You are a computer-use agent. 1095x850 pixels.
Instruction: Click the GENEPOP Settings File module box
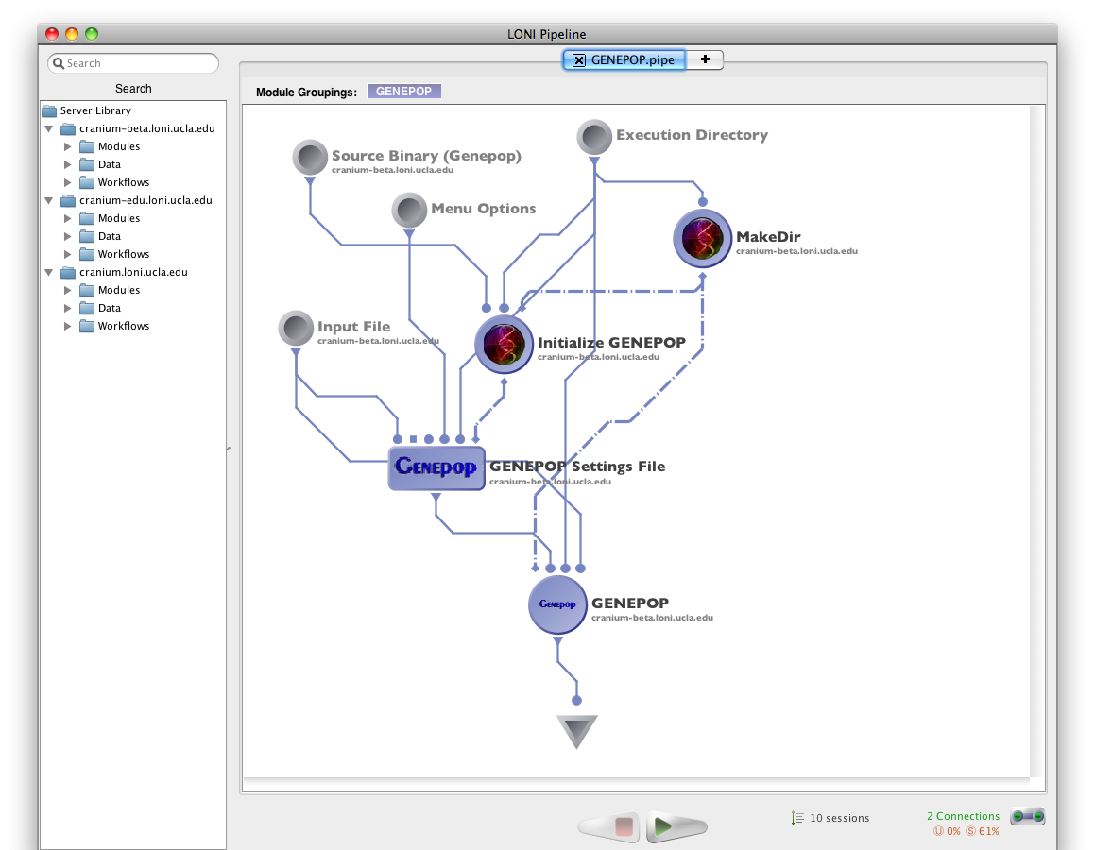pyautogui.click(x=436, y=467)
